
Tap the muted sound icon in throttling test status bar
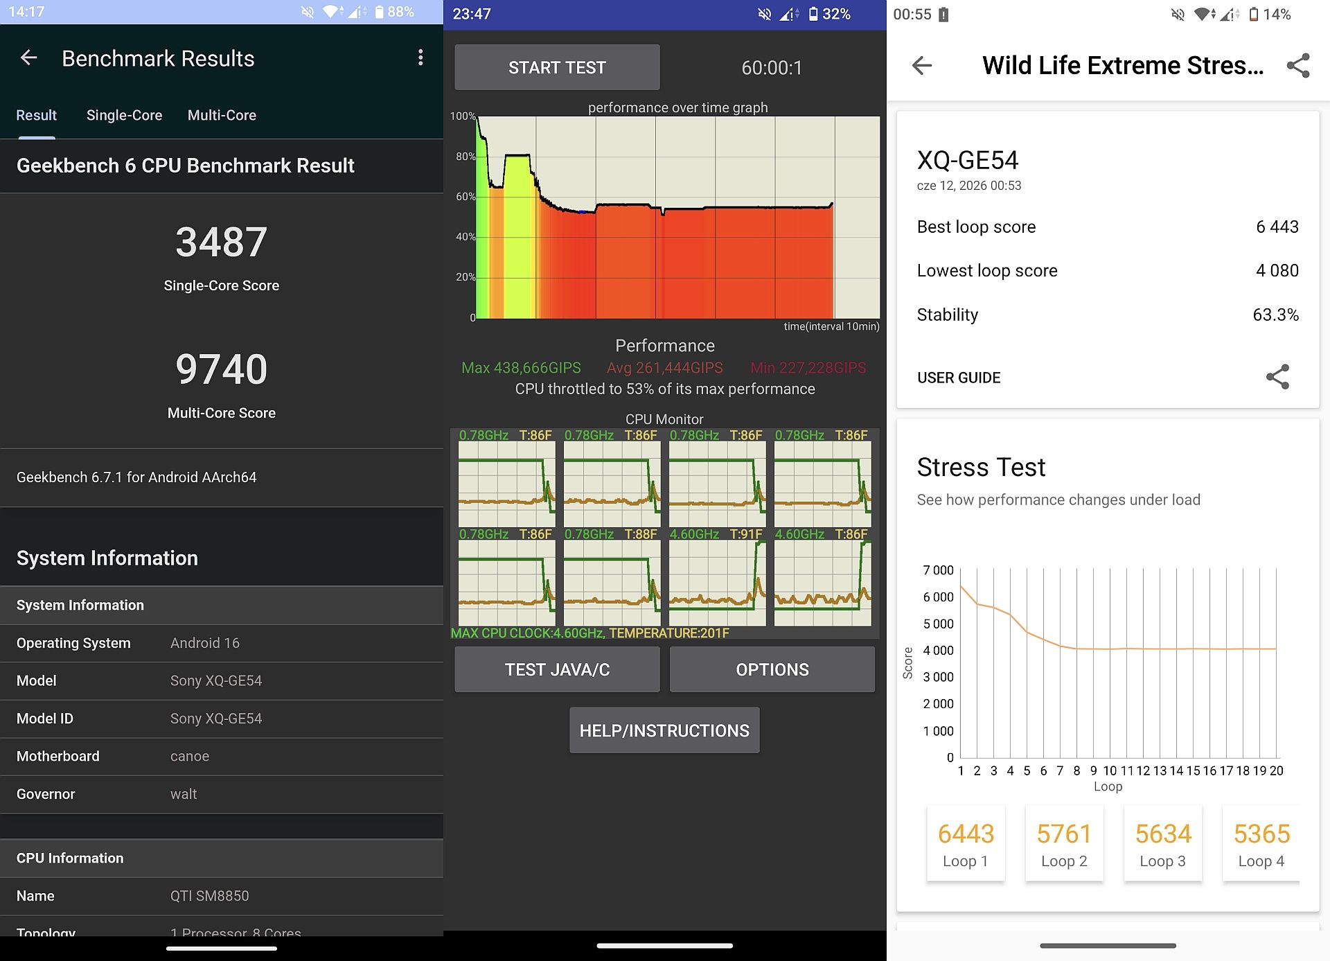[x=765, y=14]
